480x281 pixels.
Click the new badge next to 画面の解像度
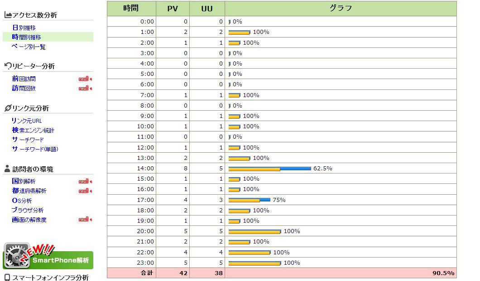click(x=85, y=220)
